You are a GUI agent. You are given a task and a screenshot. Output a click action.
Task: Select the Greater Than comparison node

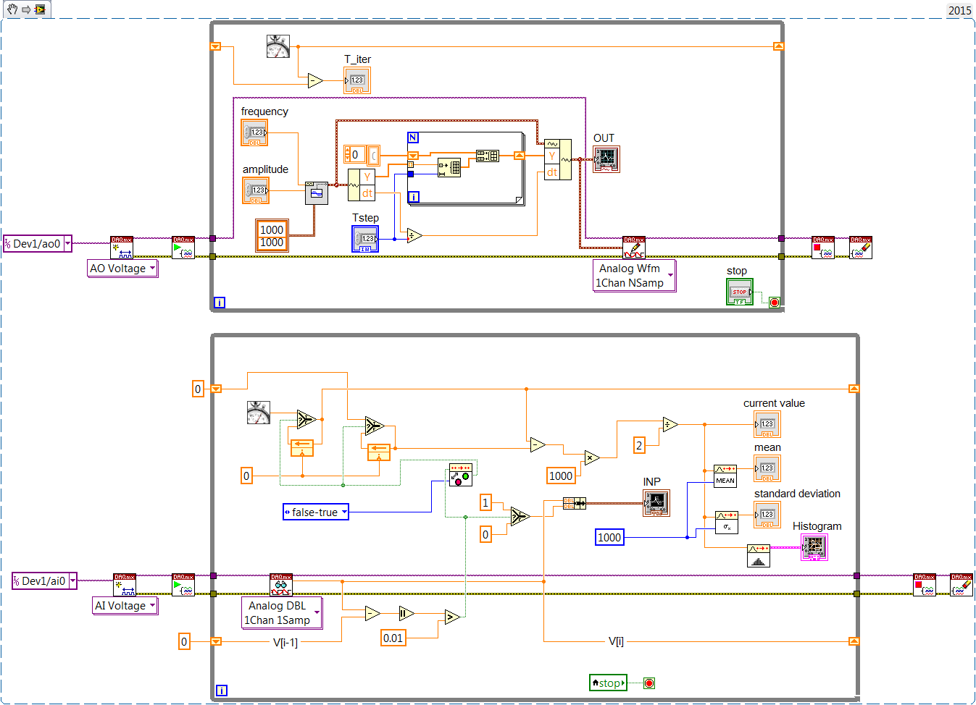pos(452,617)
